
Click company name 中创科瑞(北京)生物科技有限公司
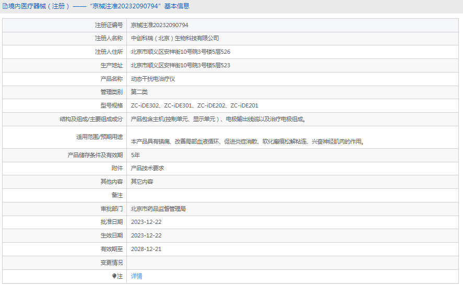click(175, 39)
